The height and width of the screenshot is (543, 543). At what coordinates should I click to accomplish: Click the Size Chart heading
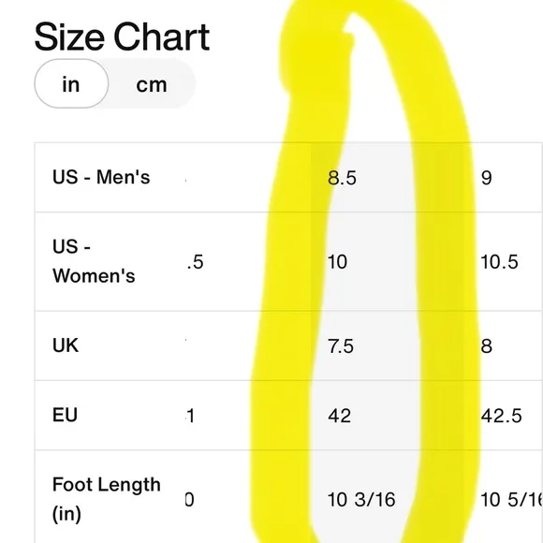(122, 37)
